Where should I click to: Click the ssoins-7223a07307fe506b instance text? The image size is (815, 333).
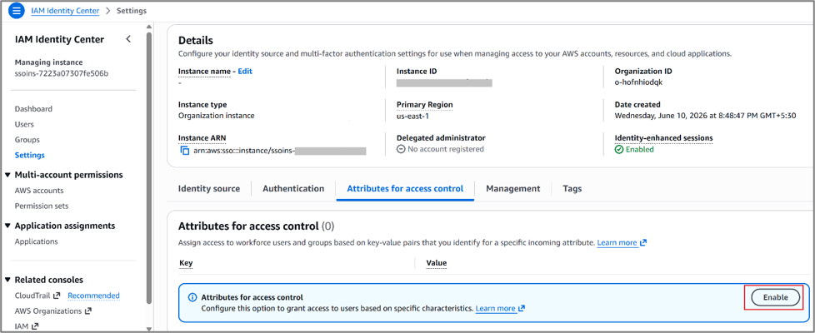[x=62, y=73]
